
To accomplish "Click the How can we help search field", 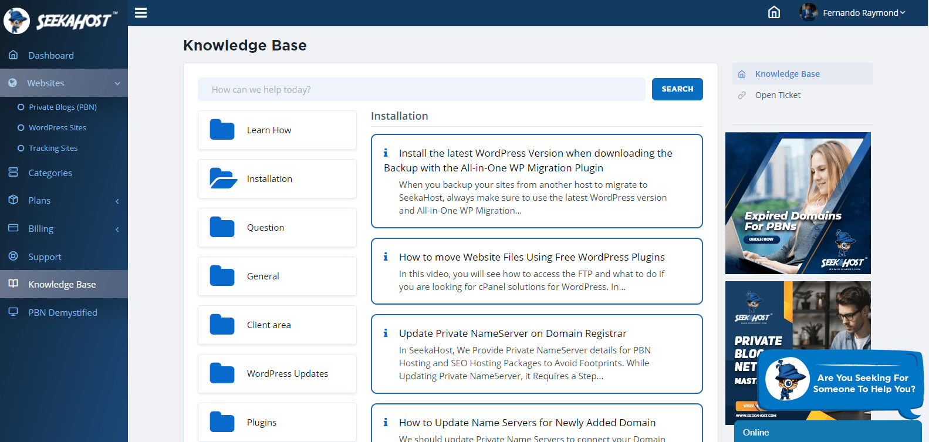I will pyautogui.click(x=421, y=89).
